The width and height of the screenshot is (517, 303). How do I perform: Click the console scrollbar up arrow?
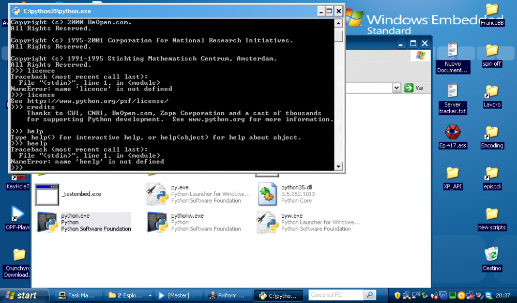coord(338,23)
